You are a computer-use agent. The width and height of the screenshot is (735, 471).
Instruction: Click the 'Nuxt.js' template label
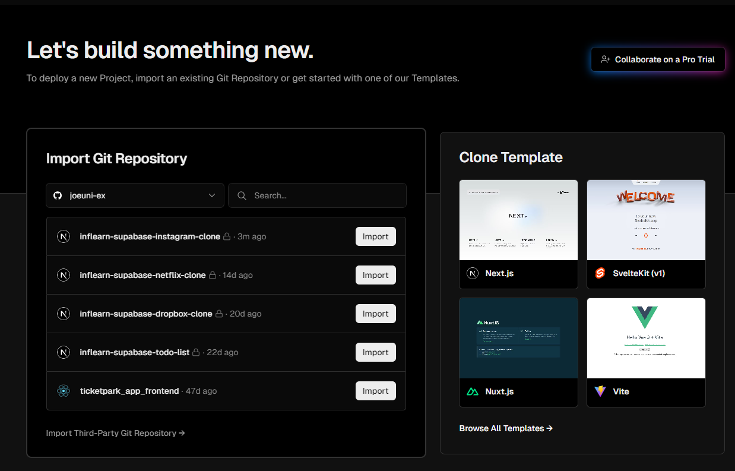tap(499, 391)
